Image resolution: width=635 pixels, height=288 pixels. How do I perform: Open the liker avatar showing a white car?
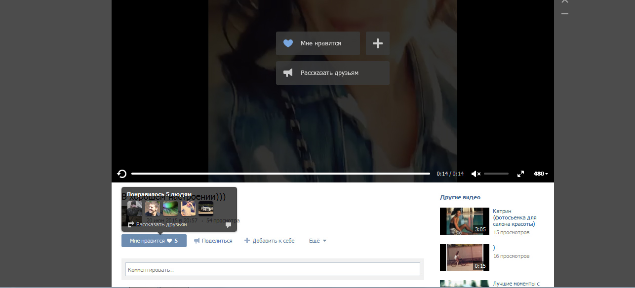pyautogui.click(x=206, y=209)
